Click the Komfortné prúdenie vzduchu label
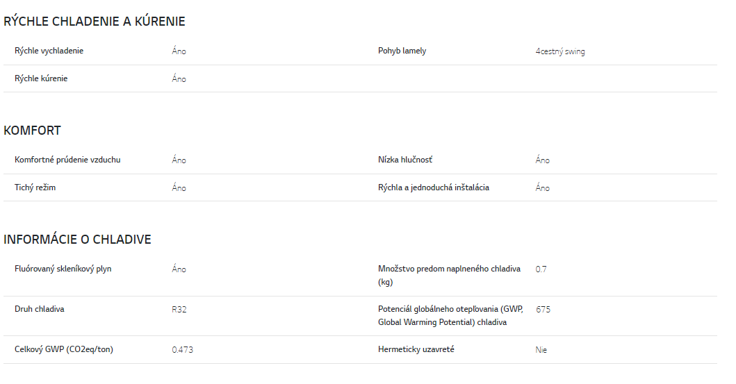The height and width of the screenshot is (384, 736). pyautogui.click(x=67, y=160)
